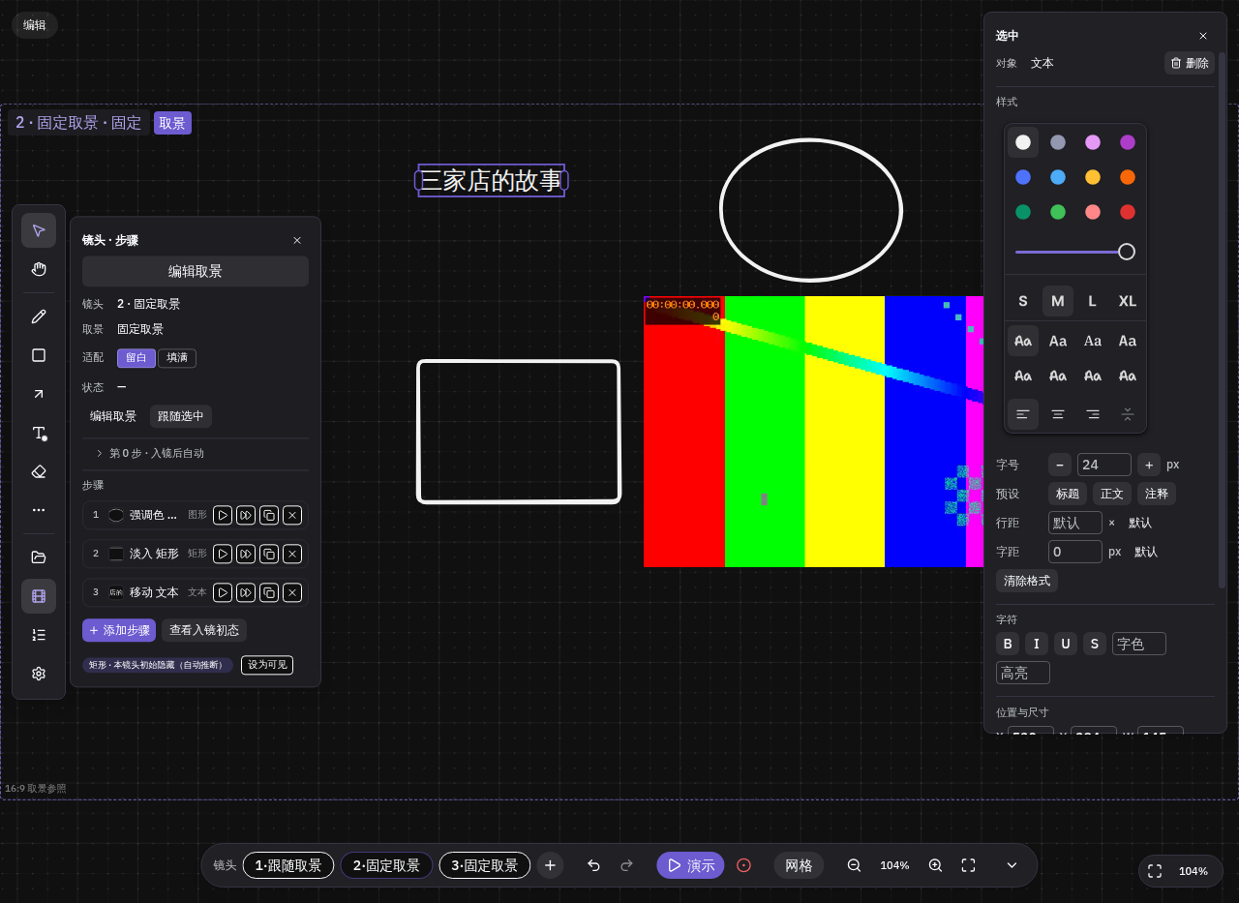Toggle italic with the I button
Image resolution: width=1239 pixels, height=903 pixels.
tap(1037, 644)
